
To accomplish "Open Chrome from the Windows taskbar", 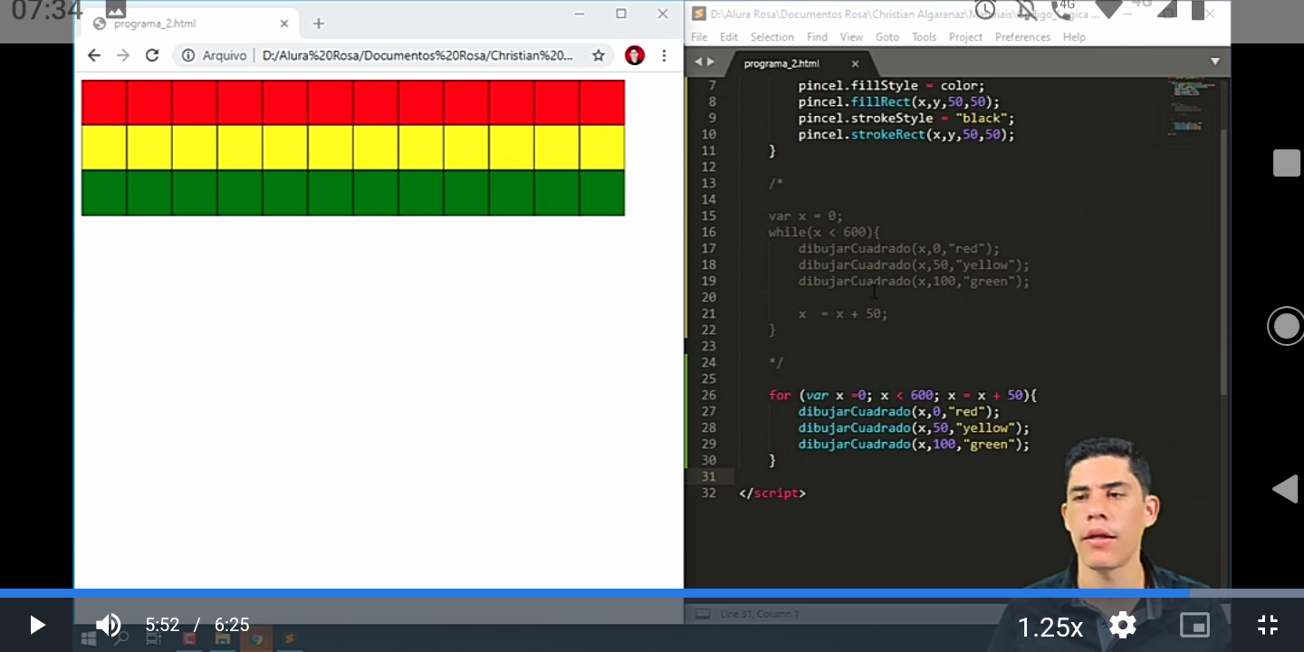I will tap(256, 638).
